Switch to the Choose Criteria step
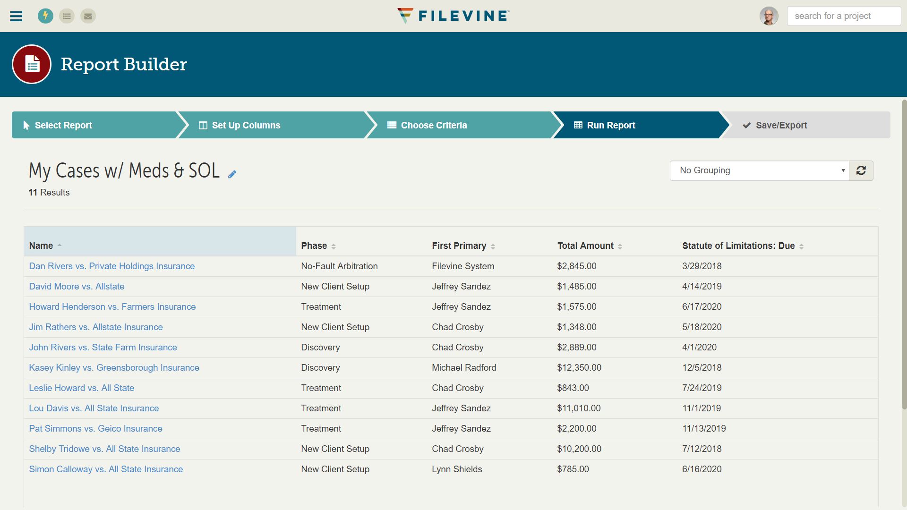 434,125
